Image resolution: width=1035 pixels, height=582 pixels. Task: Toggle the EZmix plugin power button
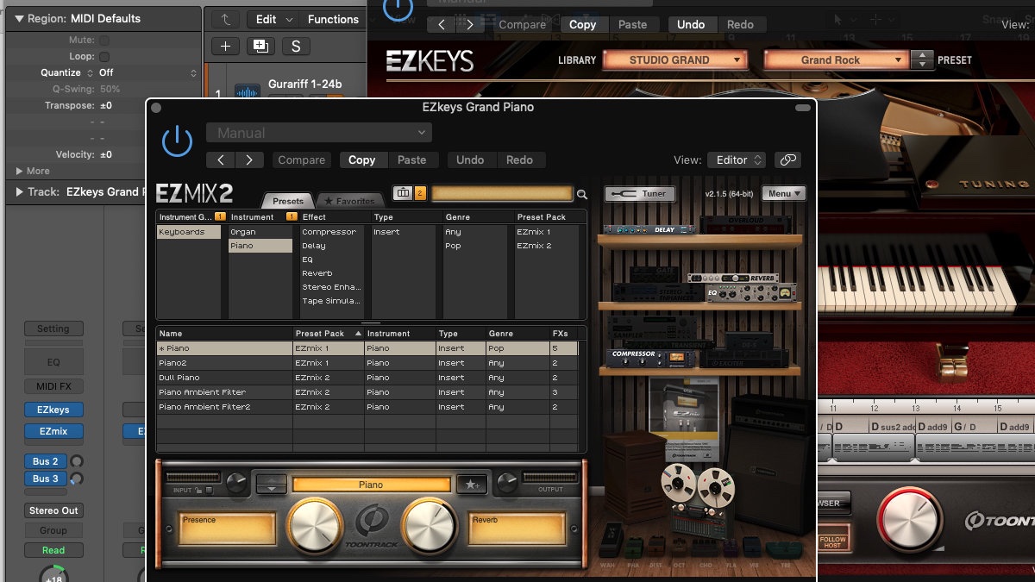[177, 141]
